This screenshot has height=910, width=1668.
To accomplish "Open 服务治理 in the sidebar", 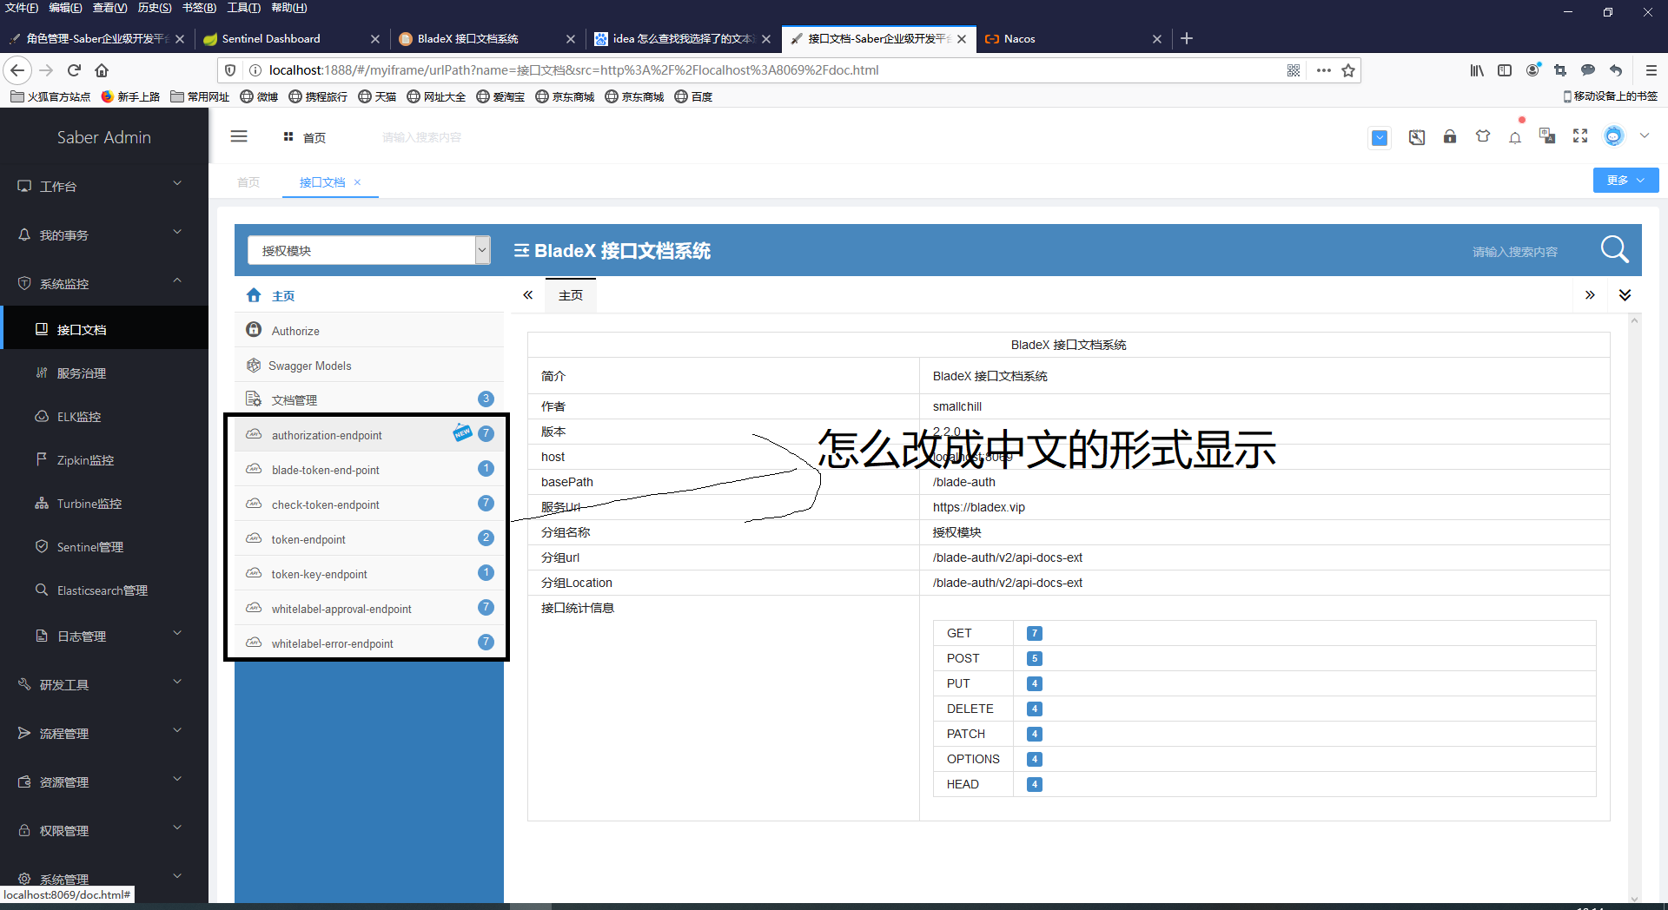I will click(x=104, y=373).
